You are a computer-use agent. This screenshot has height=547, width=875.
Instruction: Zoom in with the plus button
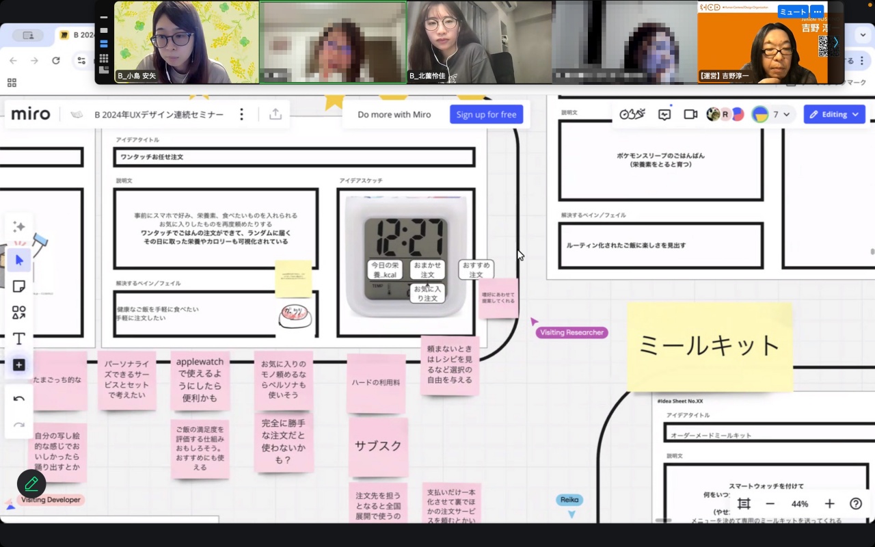(x=829, y=504)
